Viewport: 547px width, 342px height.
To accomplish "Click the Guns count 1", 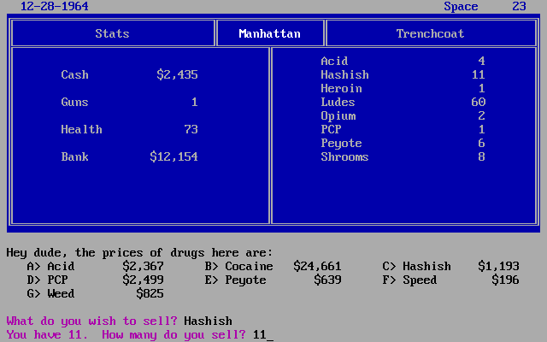I will (194, 102).
